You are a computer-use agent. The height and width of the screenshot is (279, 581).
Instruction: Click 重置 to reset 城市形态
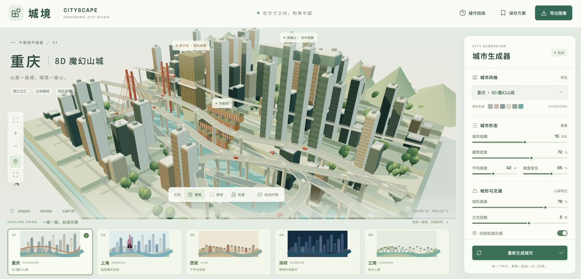coord(564,126)
